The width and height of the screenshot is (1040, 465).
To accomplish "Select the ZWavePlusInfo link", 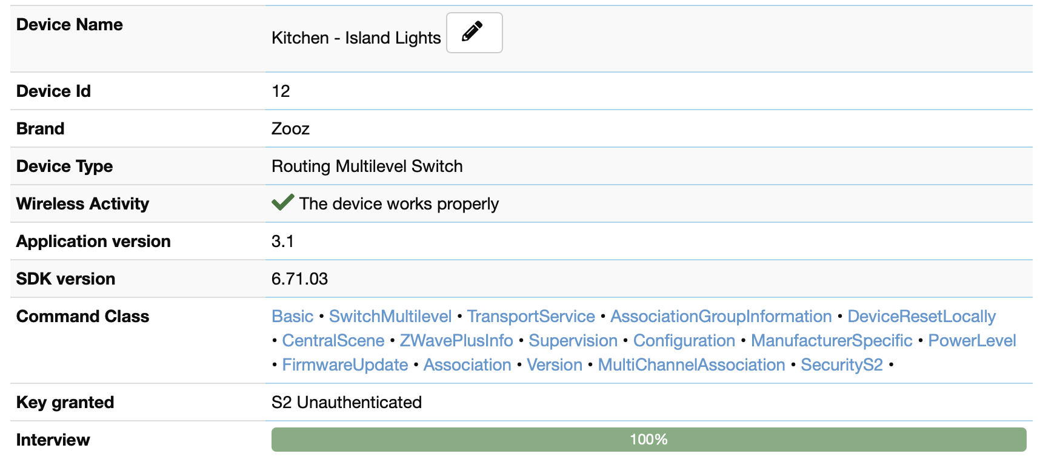I will coord(456,341).
